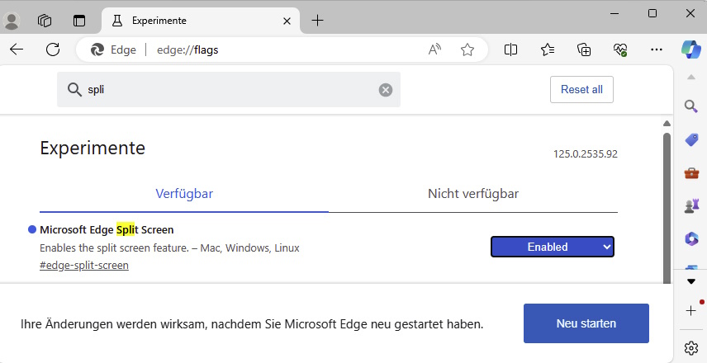Select the Experimente browser tab
This screenshot has height=363, width=707.
pyautogui.click(x=201, y=21)
